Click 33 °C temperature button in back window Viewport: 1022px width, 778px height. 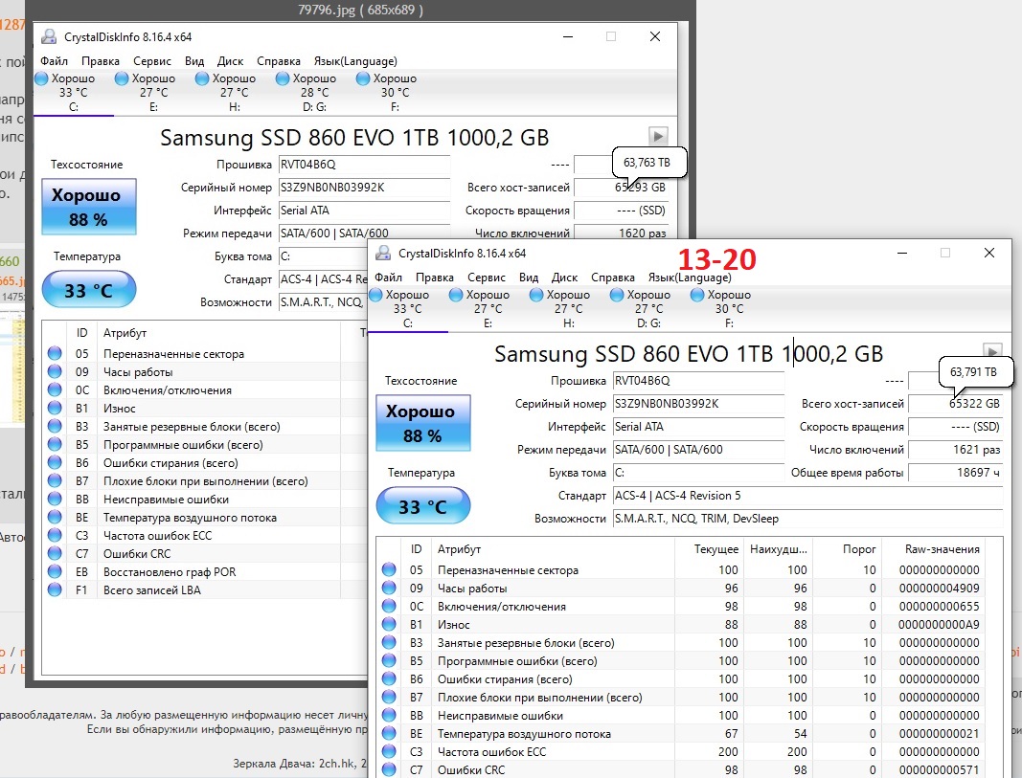click(x=89, y=290)
